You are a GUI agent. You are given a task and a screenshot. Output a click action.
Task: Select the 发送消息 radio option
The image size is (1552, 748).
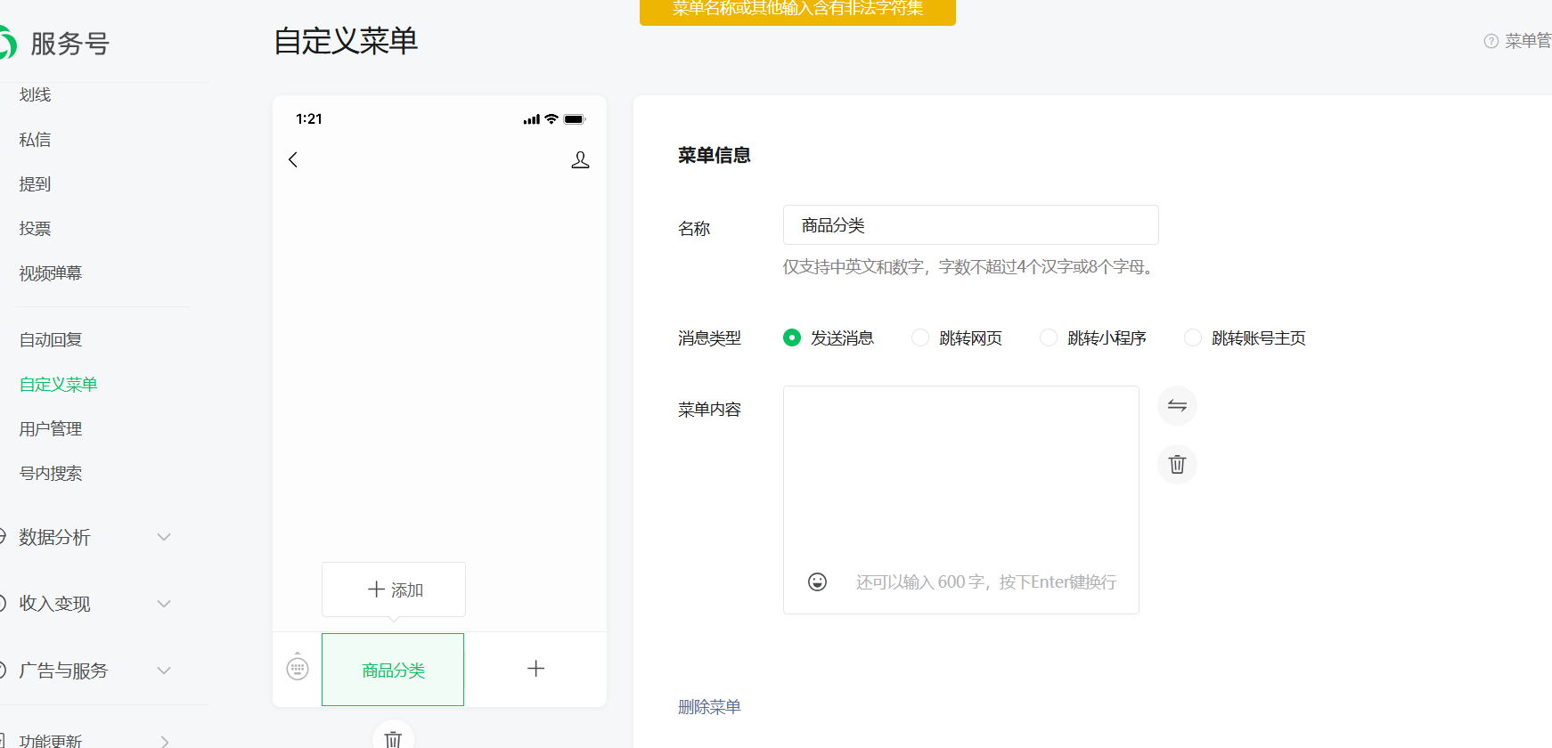pos(792,337)
